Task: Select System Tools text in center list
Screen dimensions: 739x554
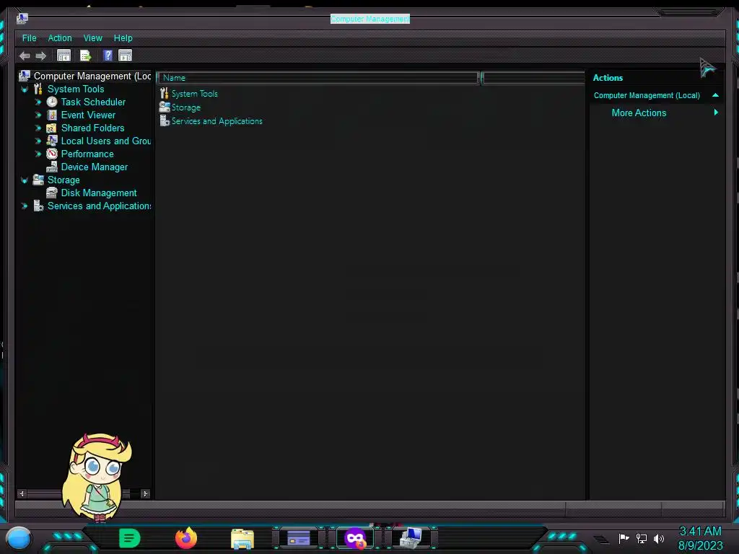Action: click(x=195, y=94)
